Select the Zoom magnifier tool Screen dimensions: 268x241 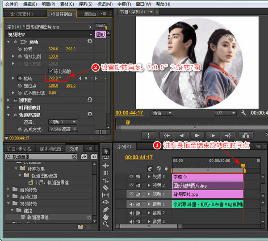106,224
